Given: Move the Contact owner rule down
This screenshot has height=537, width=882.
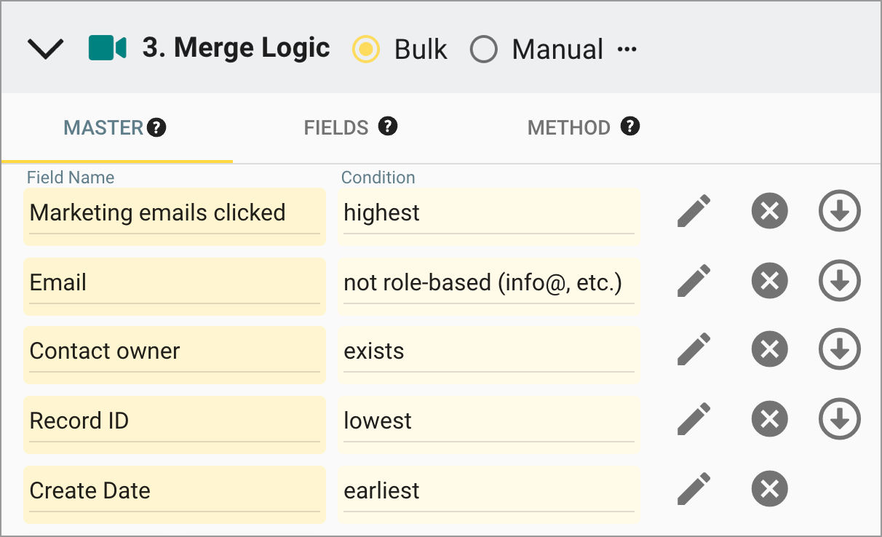Looking at the screenshot, I should pyautogui.click(x=840, y=349).
